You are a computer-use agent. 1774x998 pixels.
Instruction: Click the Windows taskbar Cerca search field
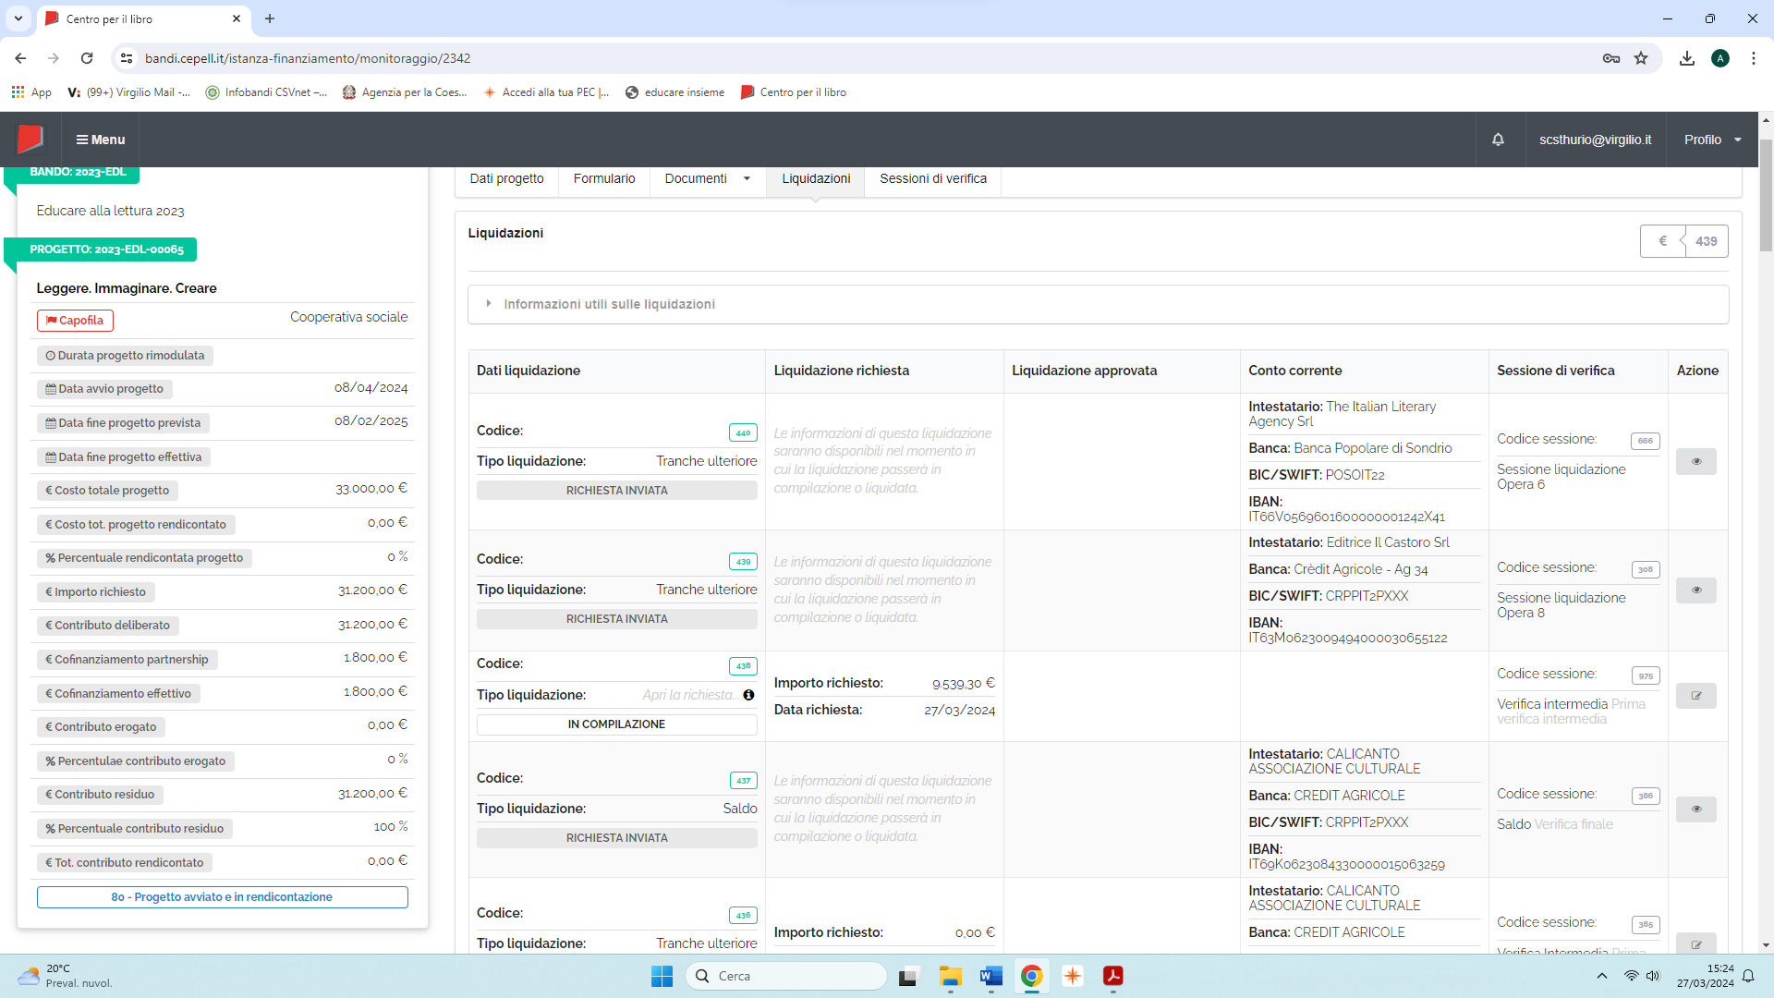[x=785, y=976]
